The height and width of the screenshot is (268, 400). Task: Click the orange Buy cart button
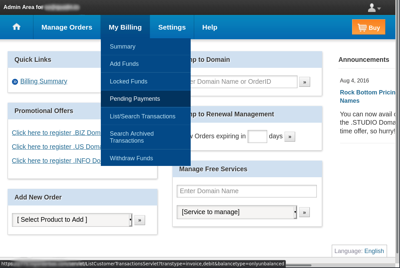(368, 27)
